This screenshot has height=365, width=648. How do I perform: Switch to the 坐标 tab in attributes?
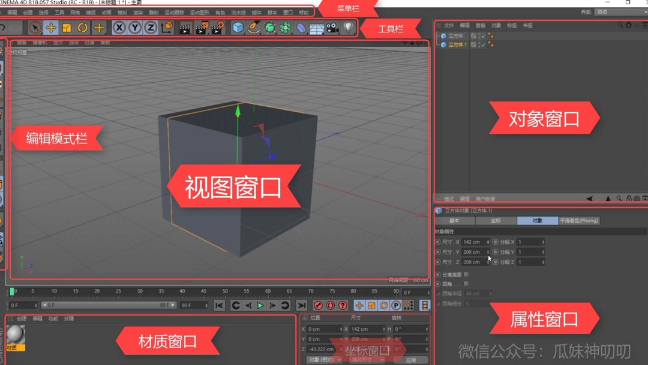click(496, 220)
